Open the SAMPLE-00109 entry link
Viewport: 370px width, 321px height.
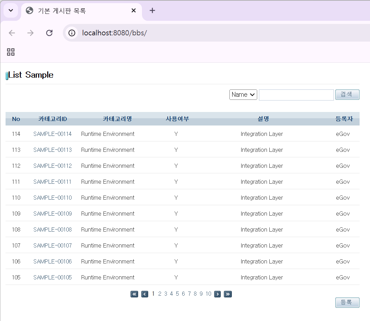52,214
